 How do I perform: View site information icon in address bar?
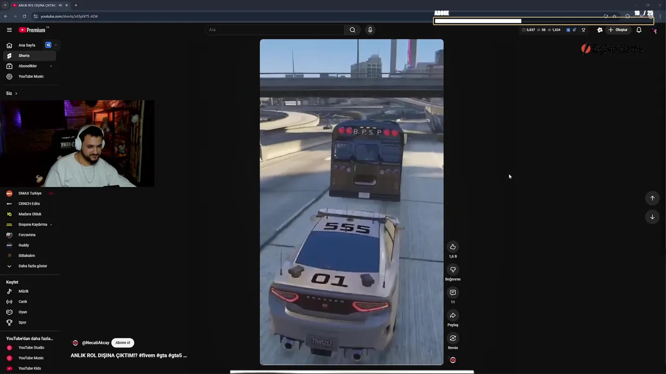(35, 16)
